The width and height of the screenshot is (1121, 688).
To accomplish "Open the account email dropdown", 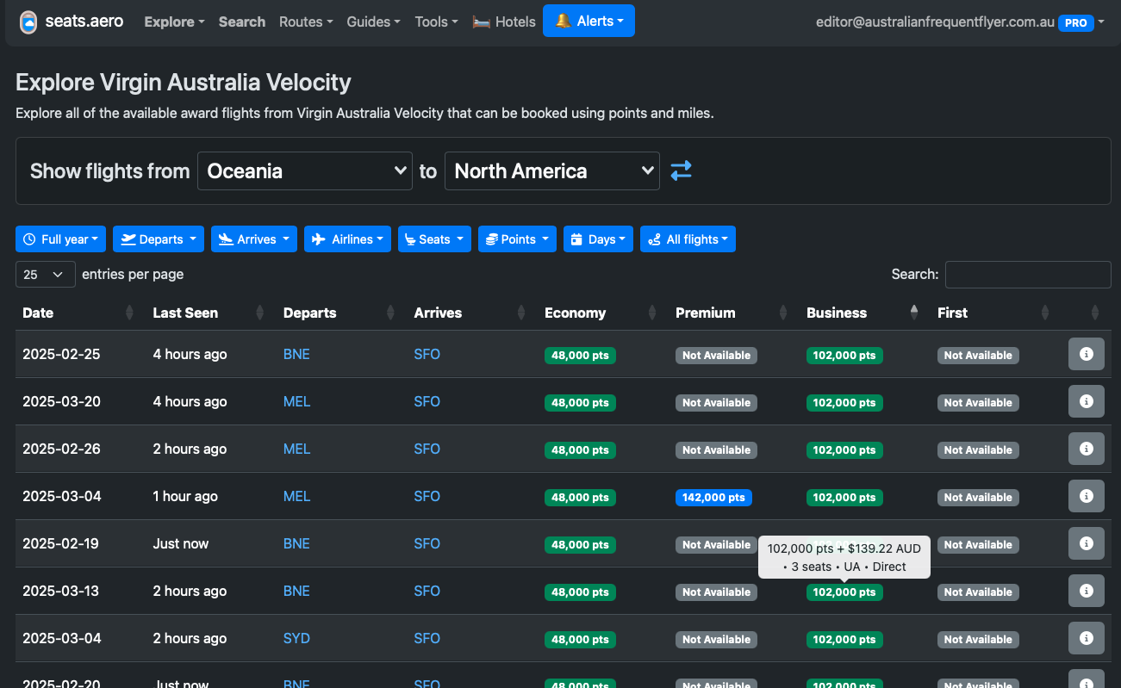I will pyautogui.click(x=960, y=22).
